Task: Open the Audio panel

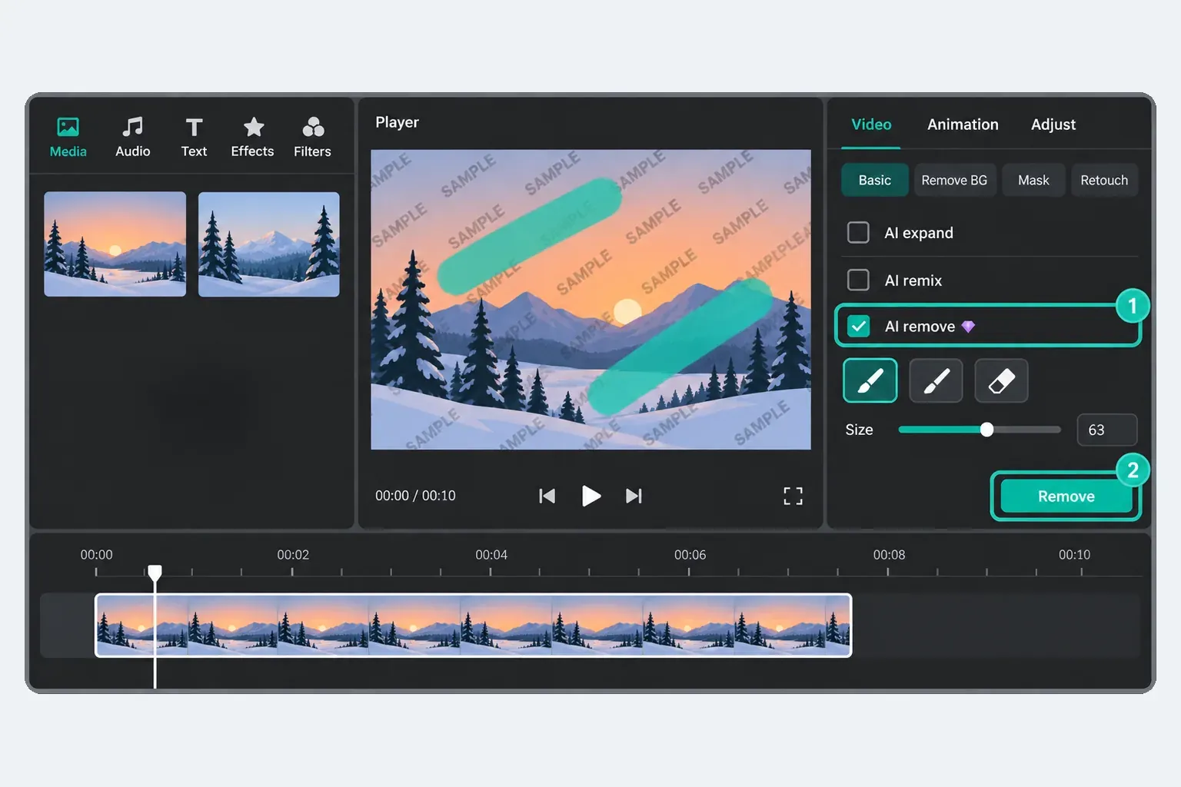Action: (x=132, y=138)
